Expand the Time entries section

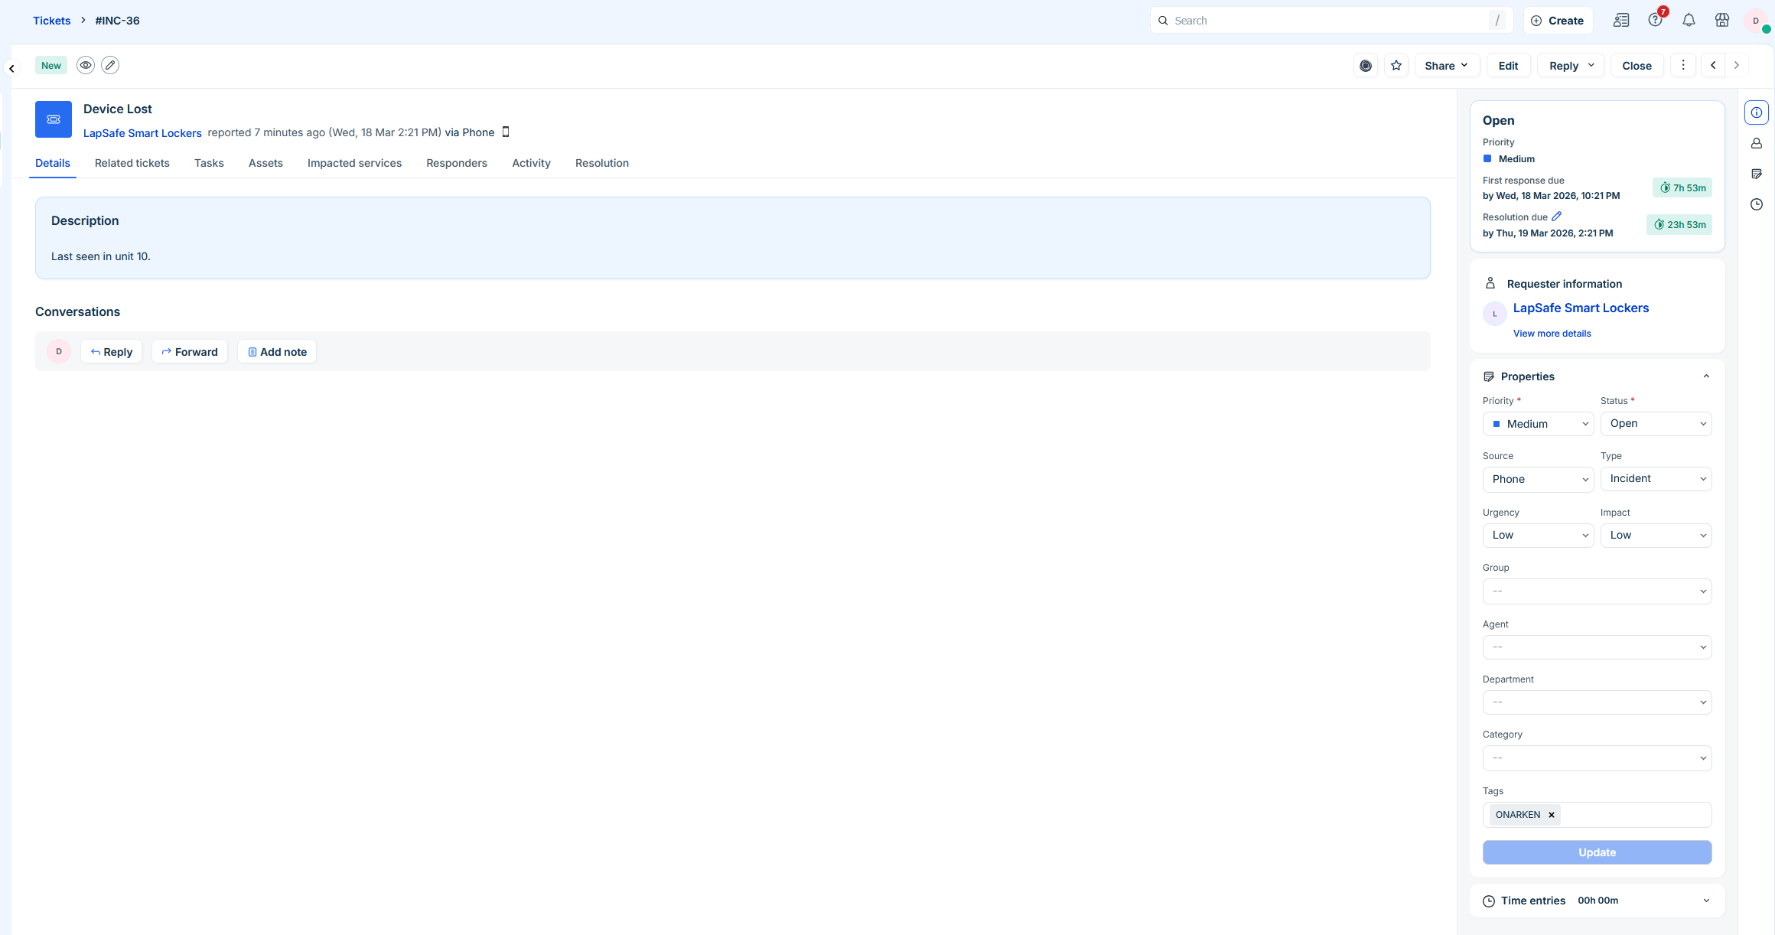1706,901
